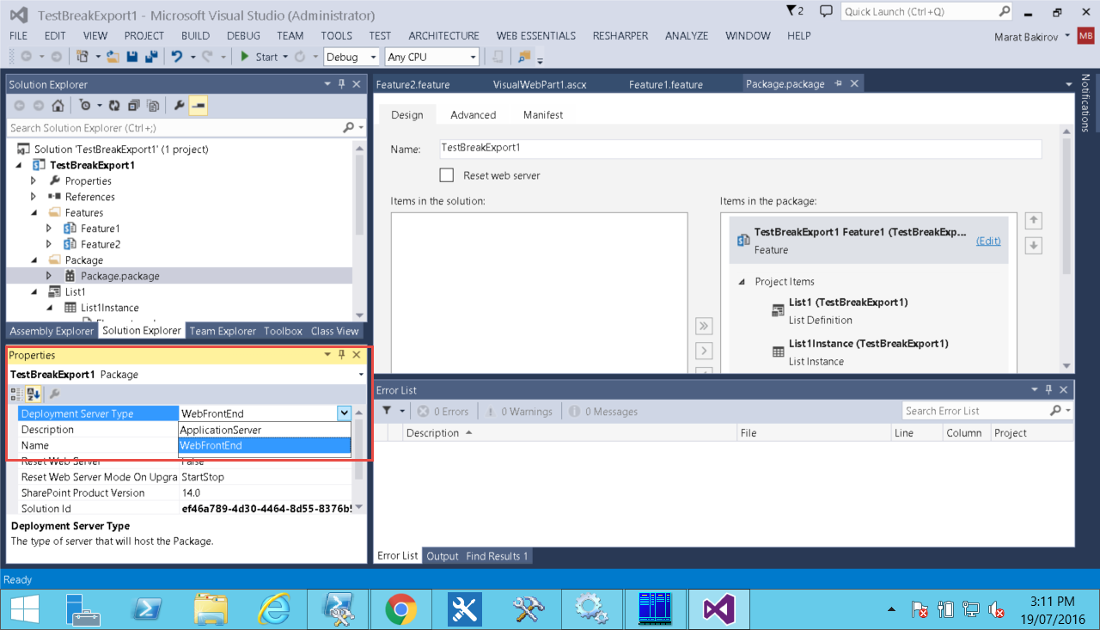
Task: Open File Explorer from the taskbar
Action: coord(210,609)
